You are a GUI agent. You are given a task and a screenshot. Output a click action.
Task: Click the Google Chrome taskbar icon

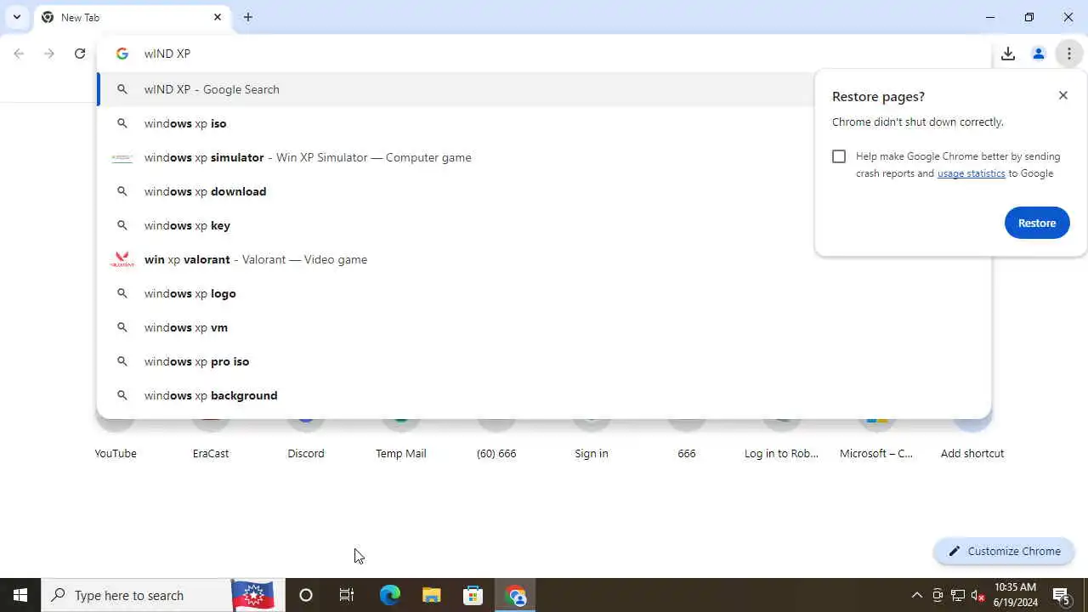pyautogui.click(x=515, y=595)
